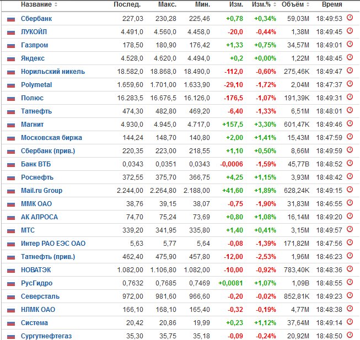Click the Мин. column header

(202, 4)
